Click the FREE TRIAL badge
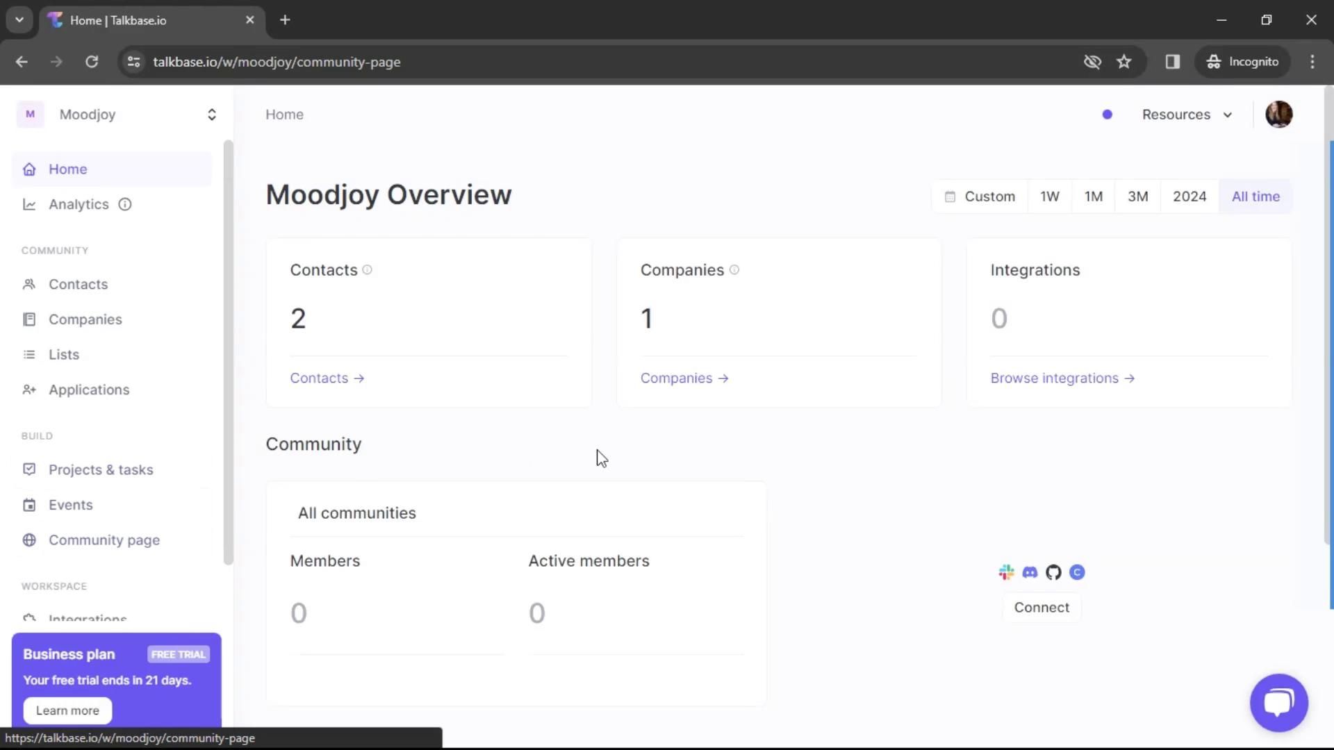This screenshot has width=1334, height=750. click(x=179, y=655)
